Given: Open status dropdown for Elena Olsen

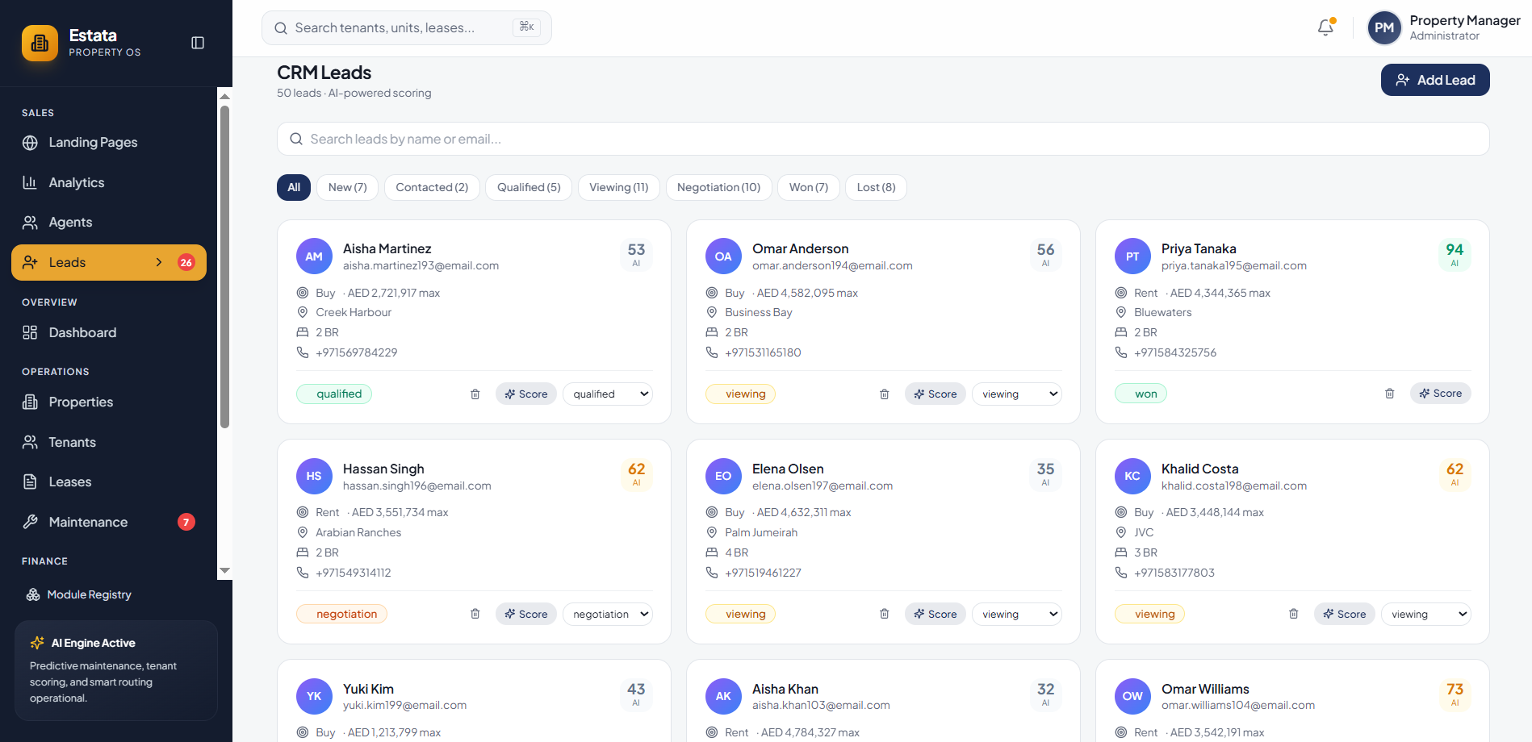Looking at the screenshot, I should click(x=1017, y=614).
